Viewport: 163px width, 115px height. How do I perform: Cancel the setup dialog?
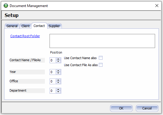point(147,108)
